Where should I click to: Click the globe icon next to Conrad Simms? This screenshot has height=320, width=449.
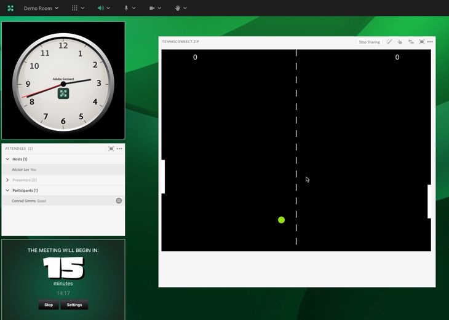(119, 201)
